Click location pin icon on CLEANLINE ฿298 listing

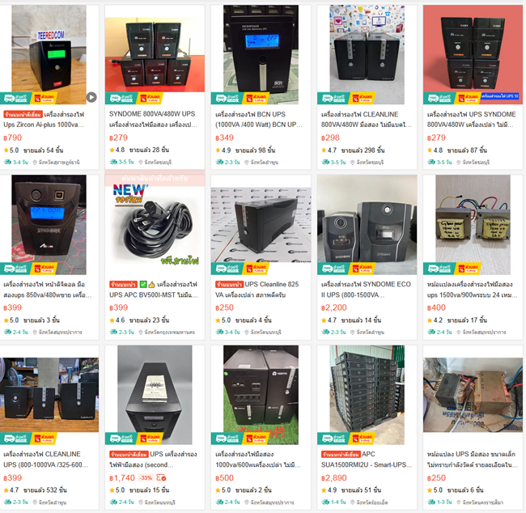pyautogui.click(x=353, y=163)
